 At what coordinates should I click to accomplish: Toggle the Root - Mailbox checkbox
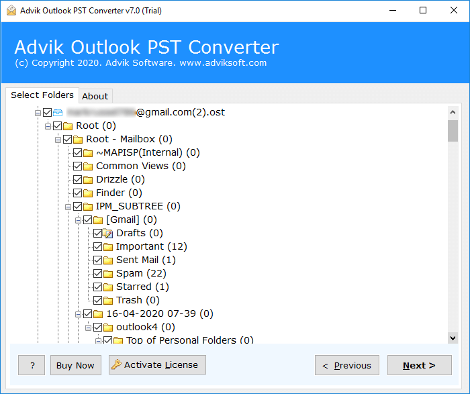click(67, 140)
